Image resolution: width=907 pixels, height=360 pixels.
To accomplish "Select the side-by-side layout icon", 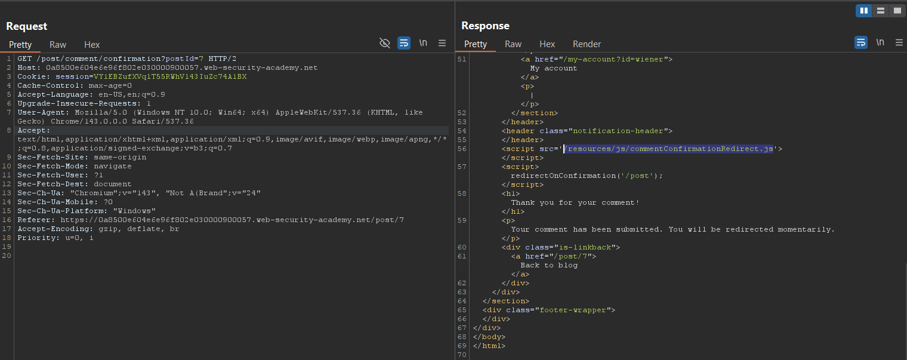I will coord(863,11).
